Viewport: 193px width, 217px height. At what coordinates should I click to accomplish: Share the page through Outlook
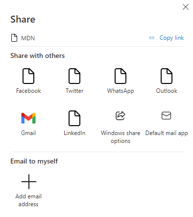point(167,81)
